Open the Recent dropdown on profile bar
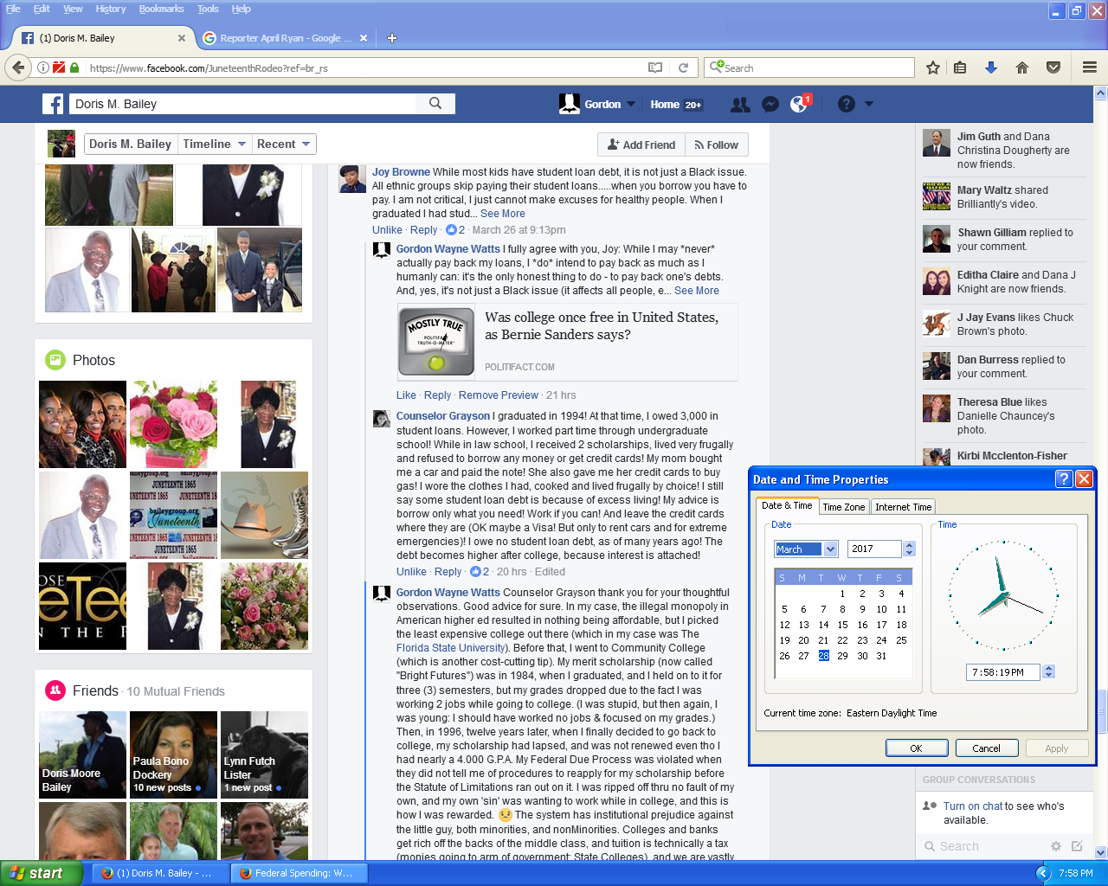 [x=285, y=144]
